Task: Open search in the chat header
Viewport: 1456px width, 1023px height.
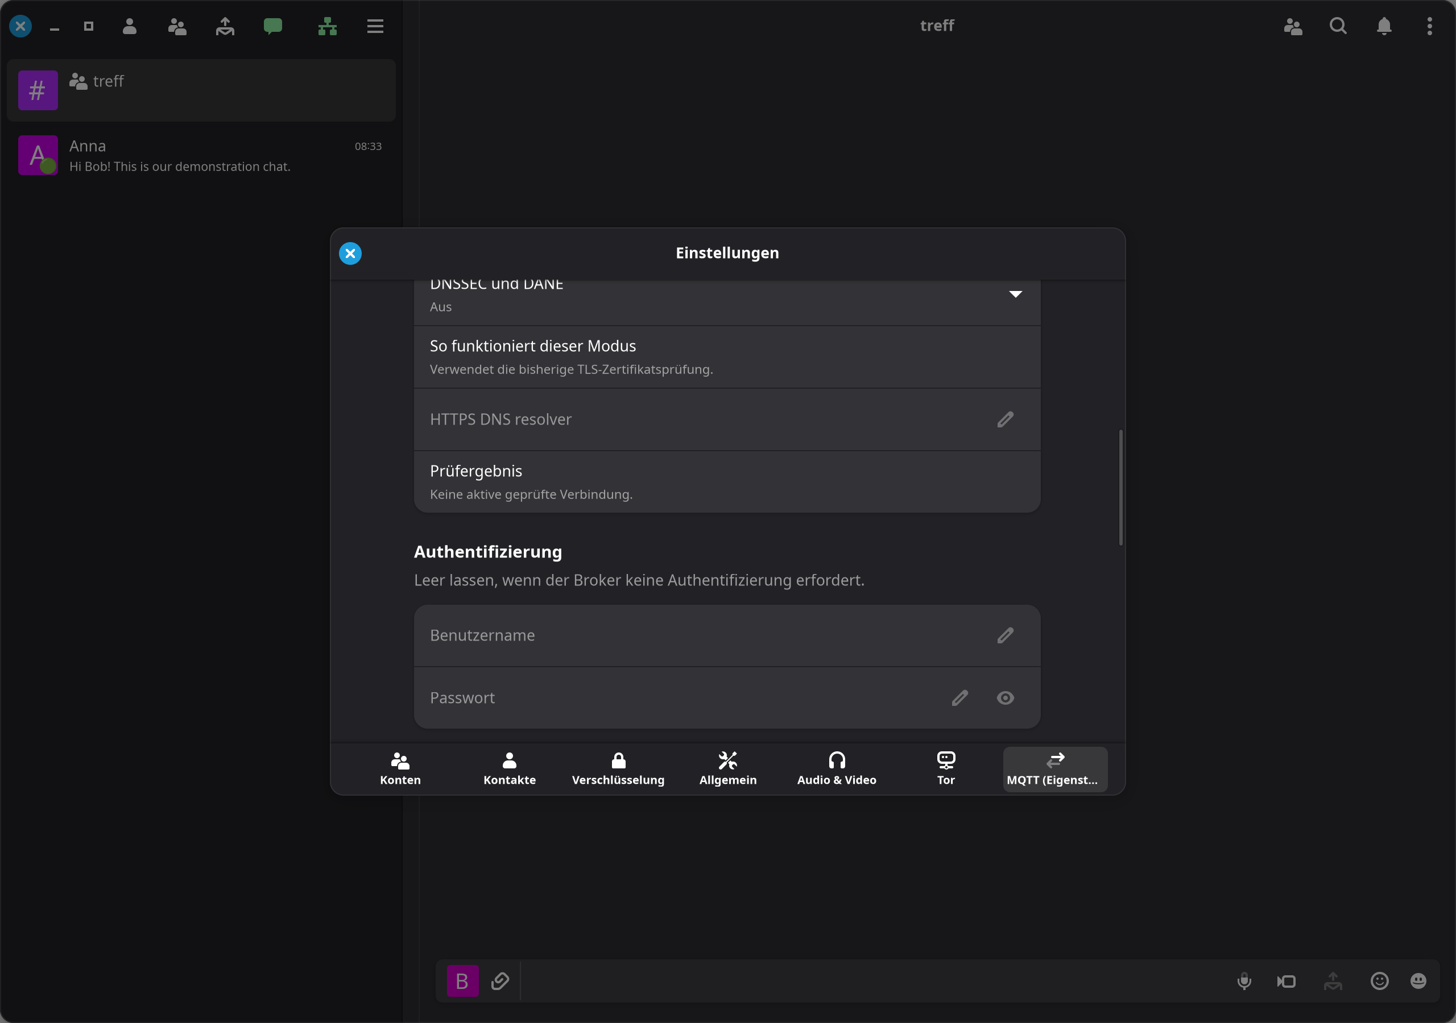Action: (1338, 26)
